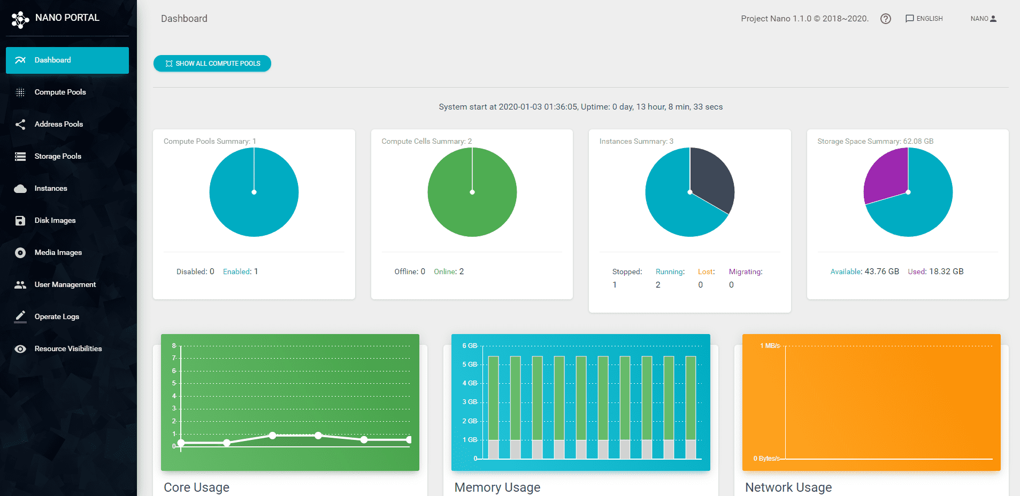Click the Nano Portal title link

tap(67, 18)
